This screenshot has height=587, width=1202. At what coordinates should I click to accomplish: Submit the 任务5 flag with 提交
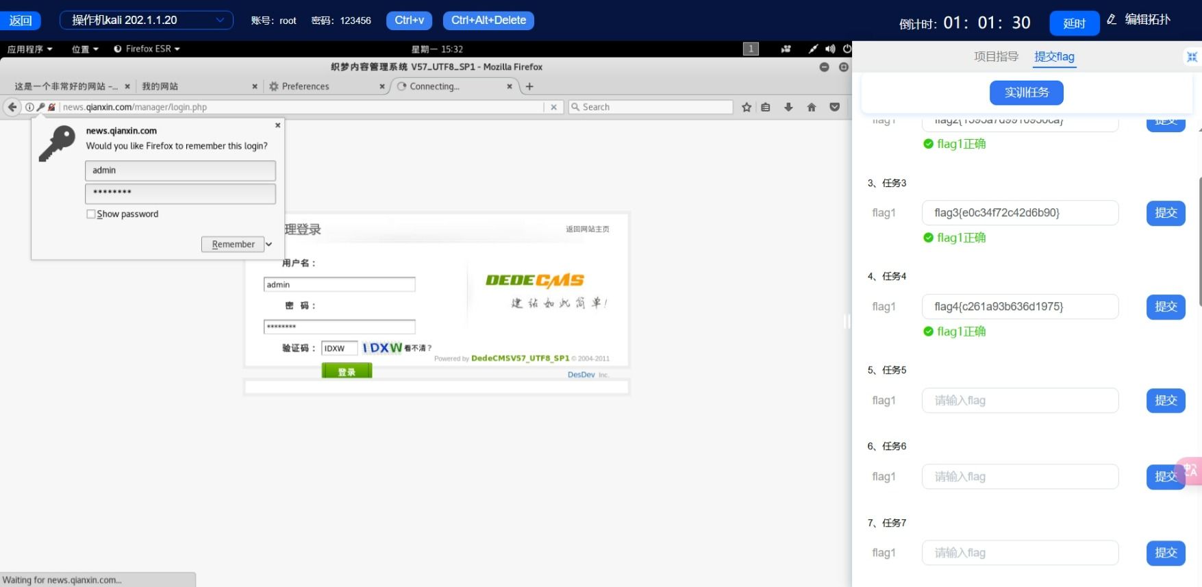coord(1166,401)
